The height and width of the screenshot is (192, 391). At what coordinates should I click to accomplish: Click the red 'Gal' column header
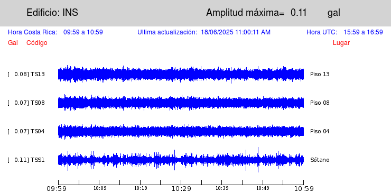point(13,43)
